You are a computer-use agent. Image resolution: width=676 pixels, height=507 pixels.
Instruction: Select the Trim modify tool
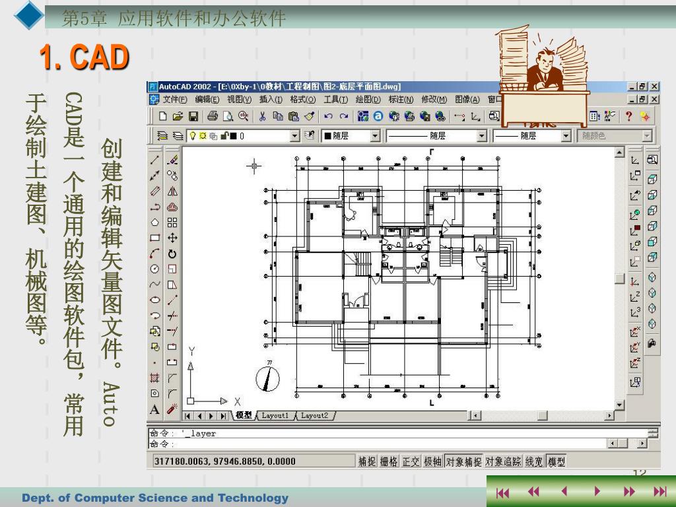(x=172, y=316)
